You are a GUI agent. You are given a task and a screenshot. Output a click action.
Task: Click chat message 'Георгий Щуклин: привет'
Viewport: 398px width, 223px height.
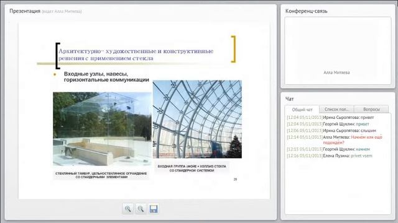(328, 124)
